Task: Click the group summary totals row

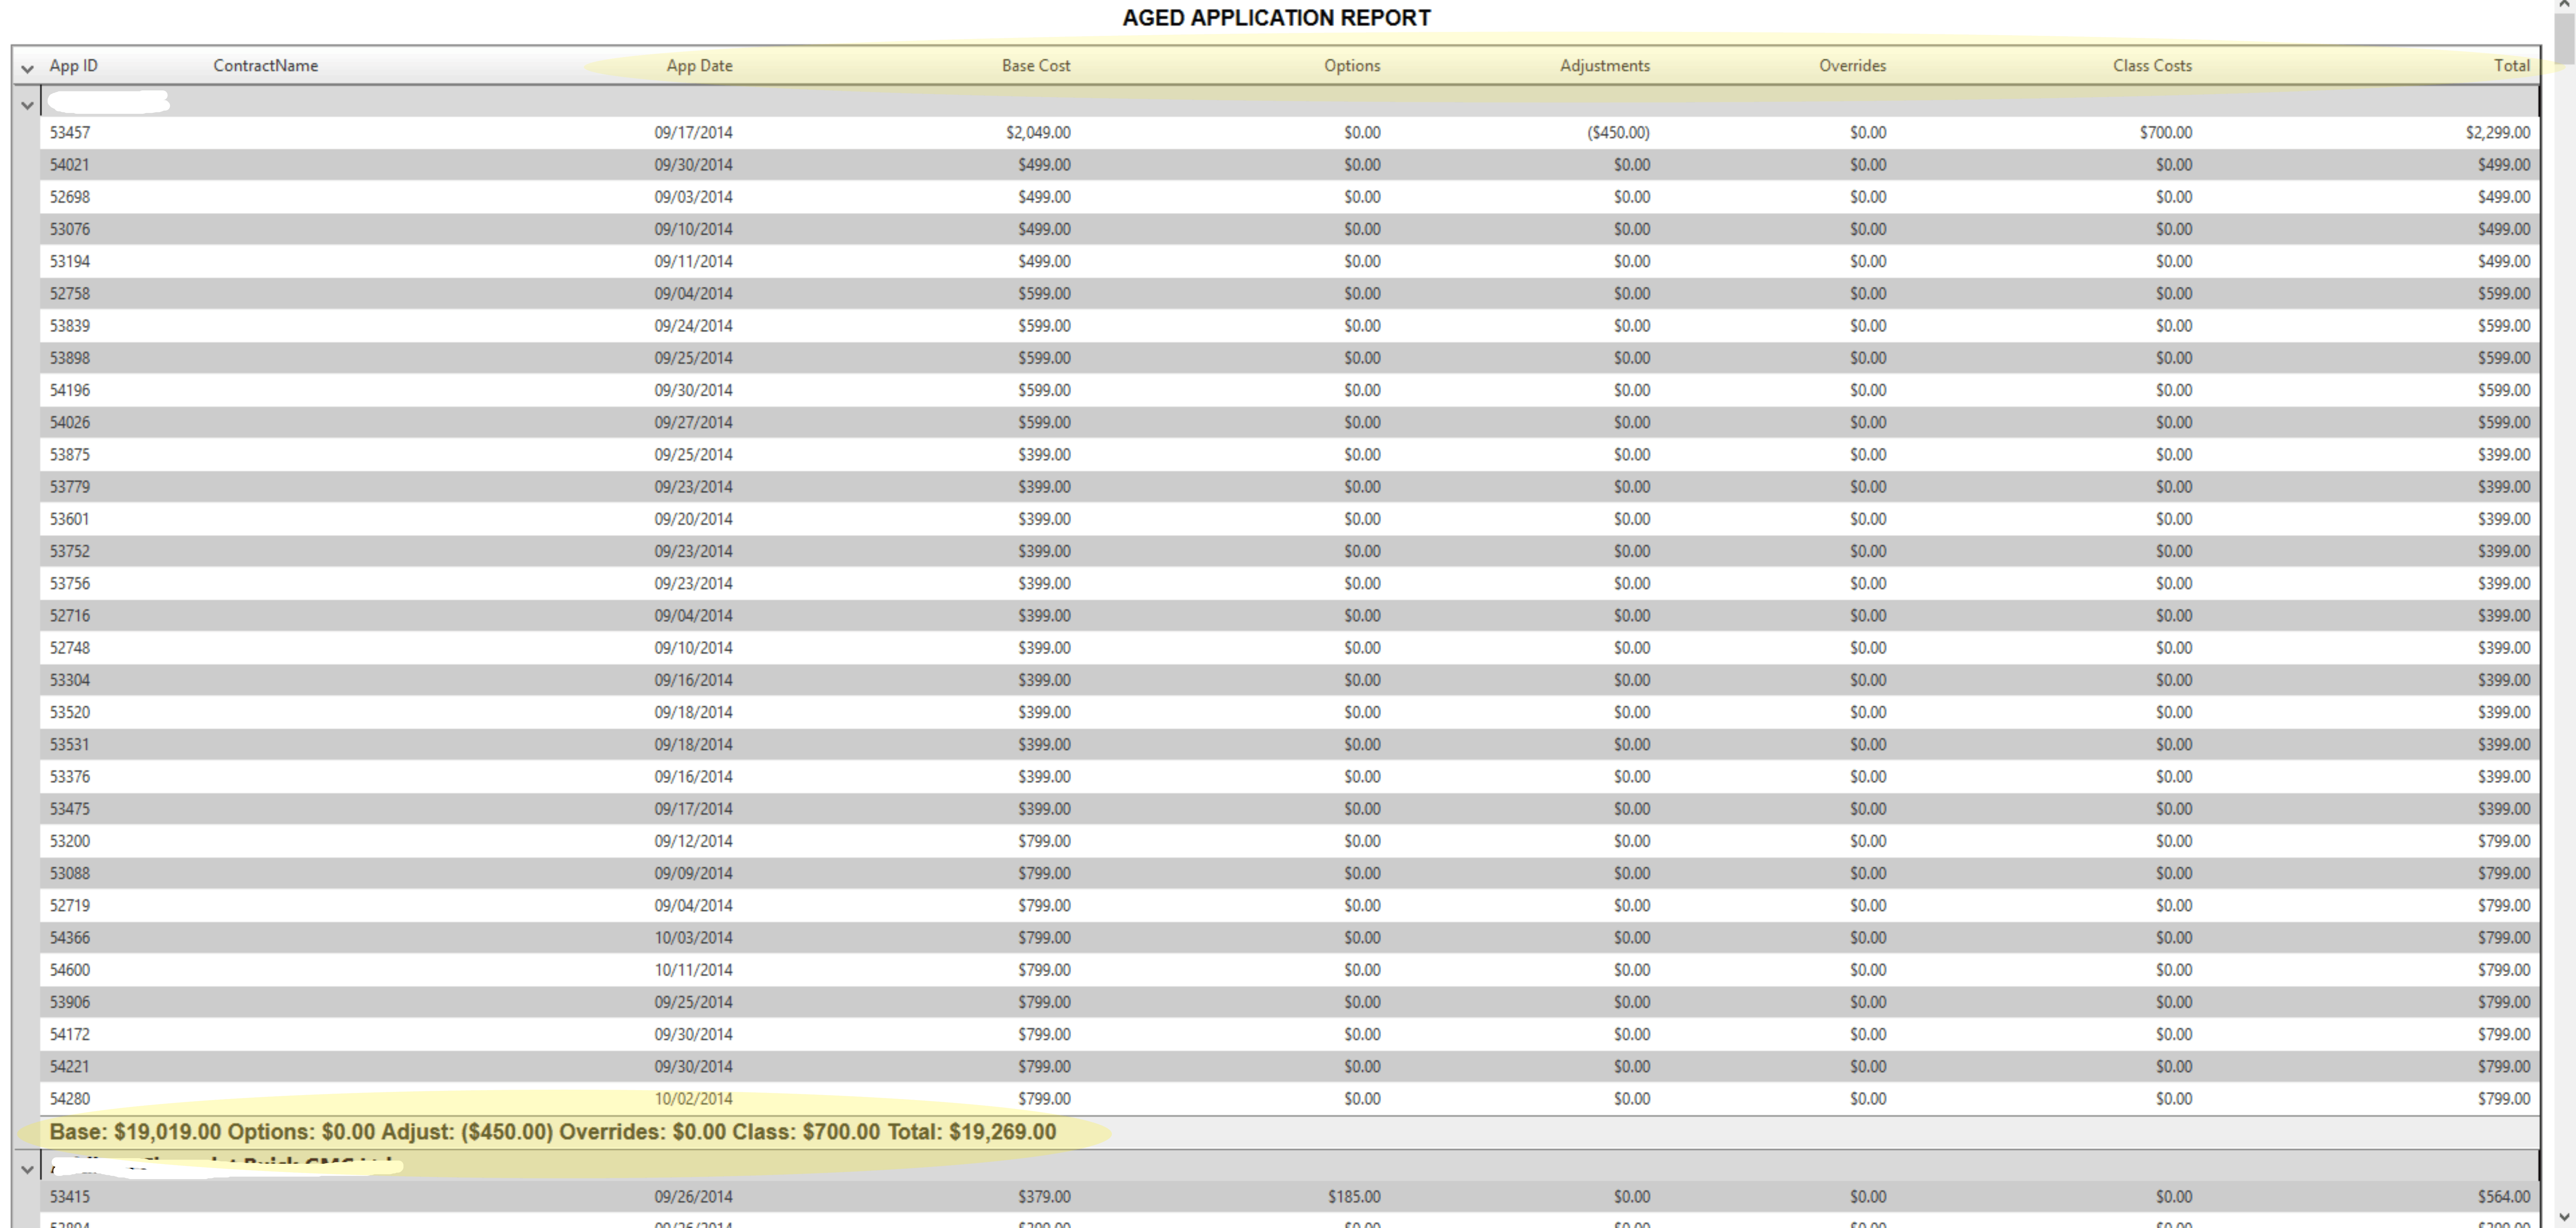Action: (552, 1132)
